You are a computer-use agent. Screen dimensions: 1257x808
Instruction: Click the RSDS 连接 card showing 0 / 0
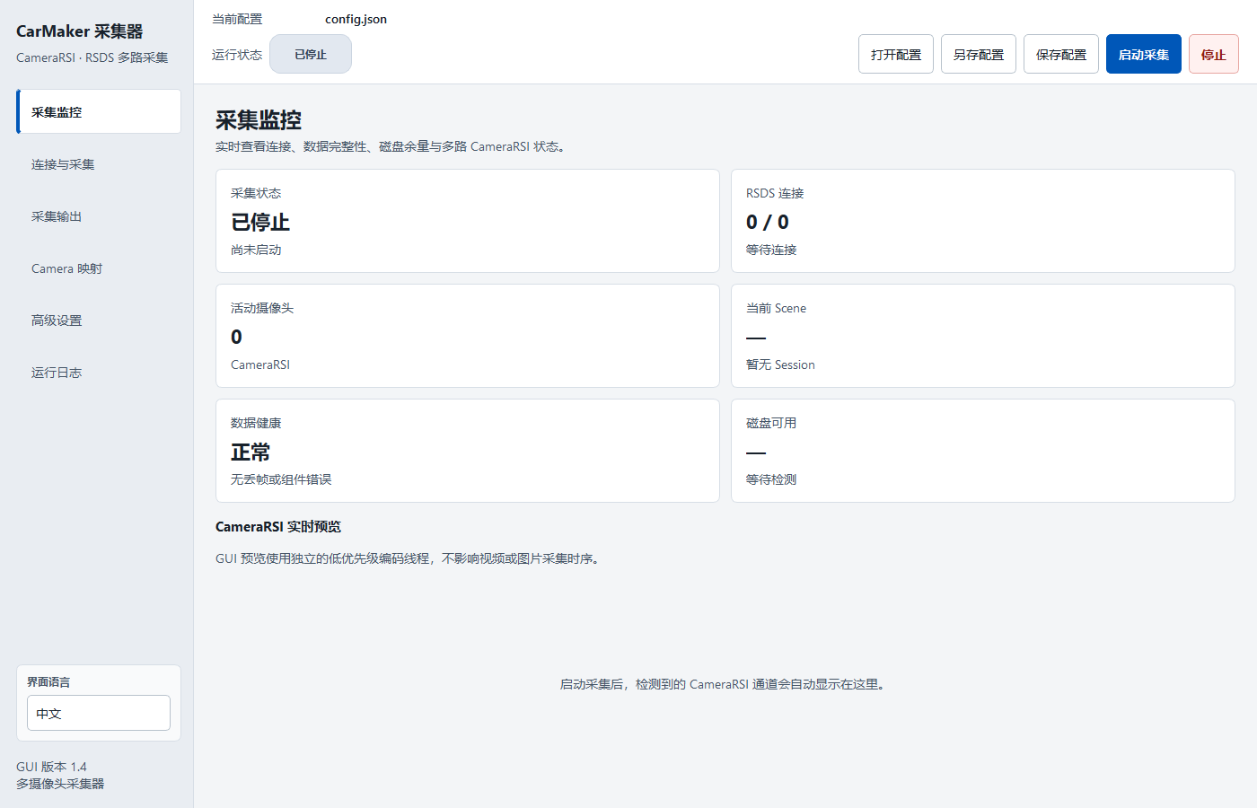pyautogui.click(x=983, y=221)
